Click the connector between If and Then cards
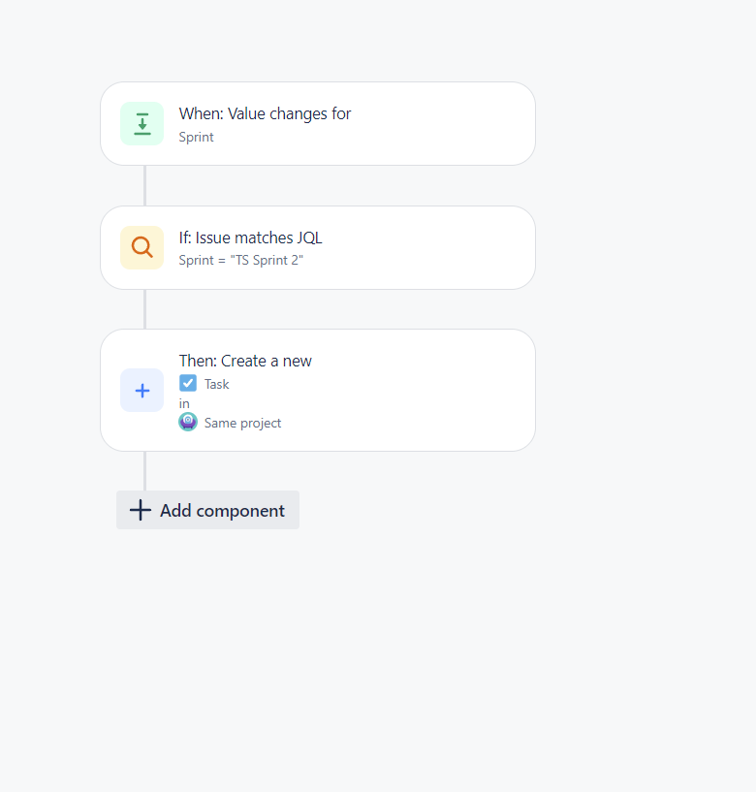 [x=145, y=309]
